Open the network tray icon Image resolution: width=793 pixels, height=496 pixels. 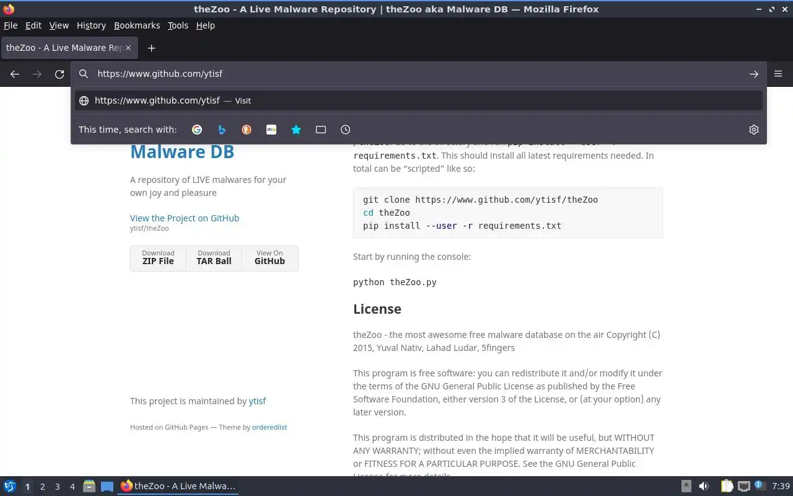click(744, 486)
